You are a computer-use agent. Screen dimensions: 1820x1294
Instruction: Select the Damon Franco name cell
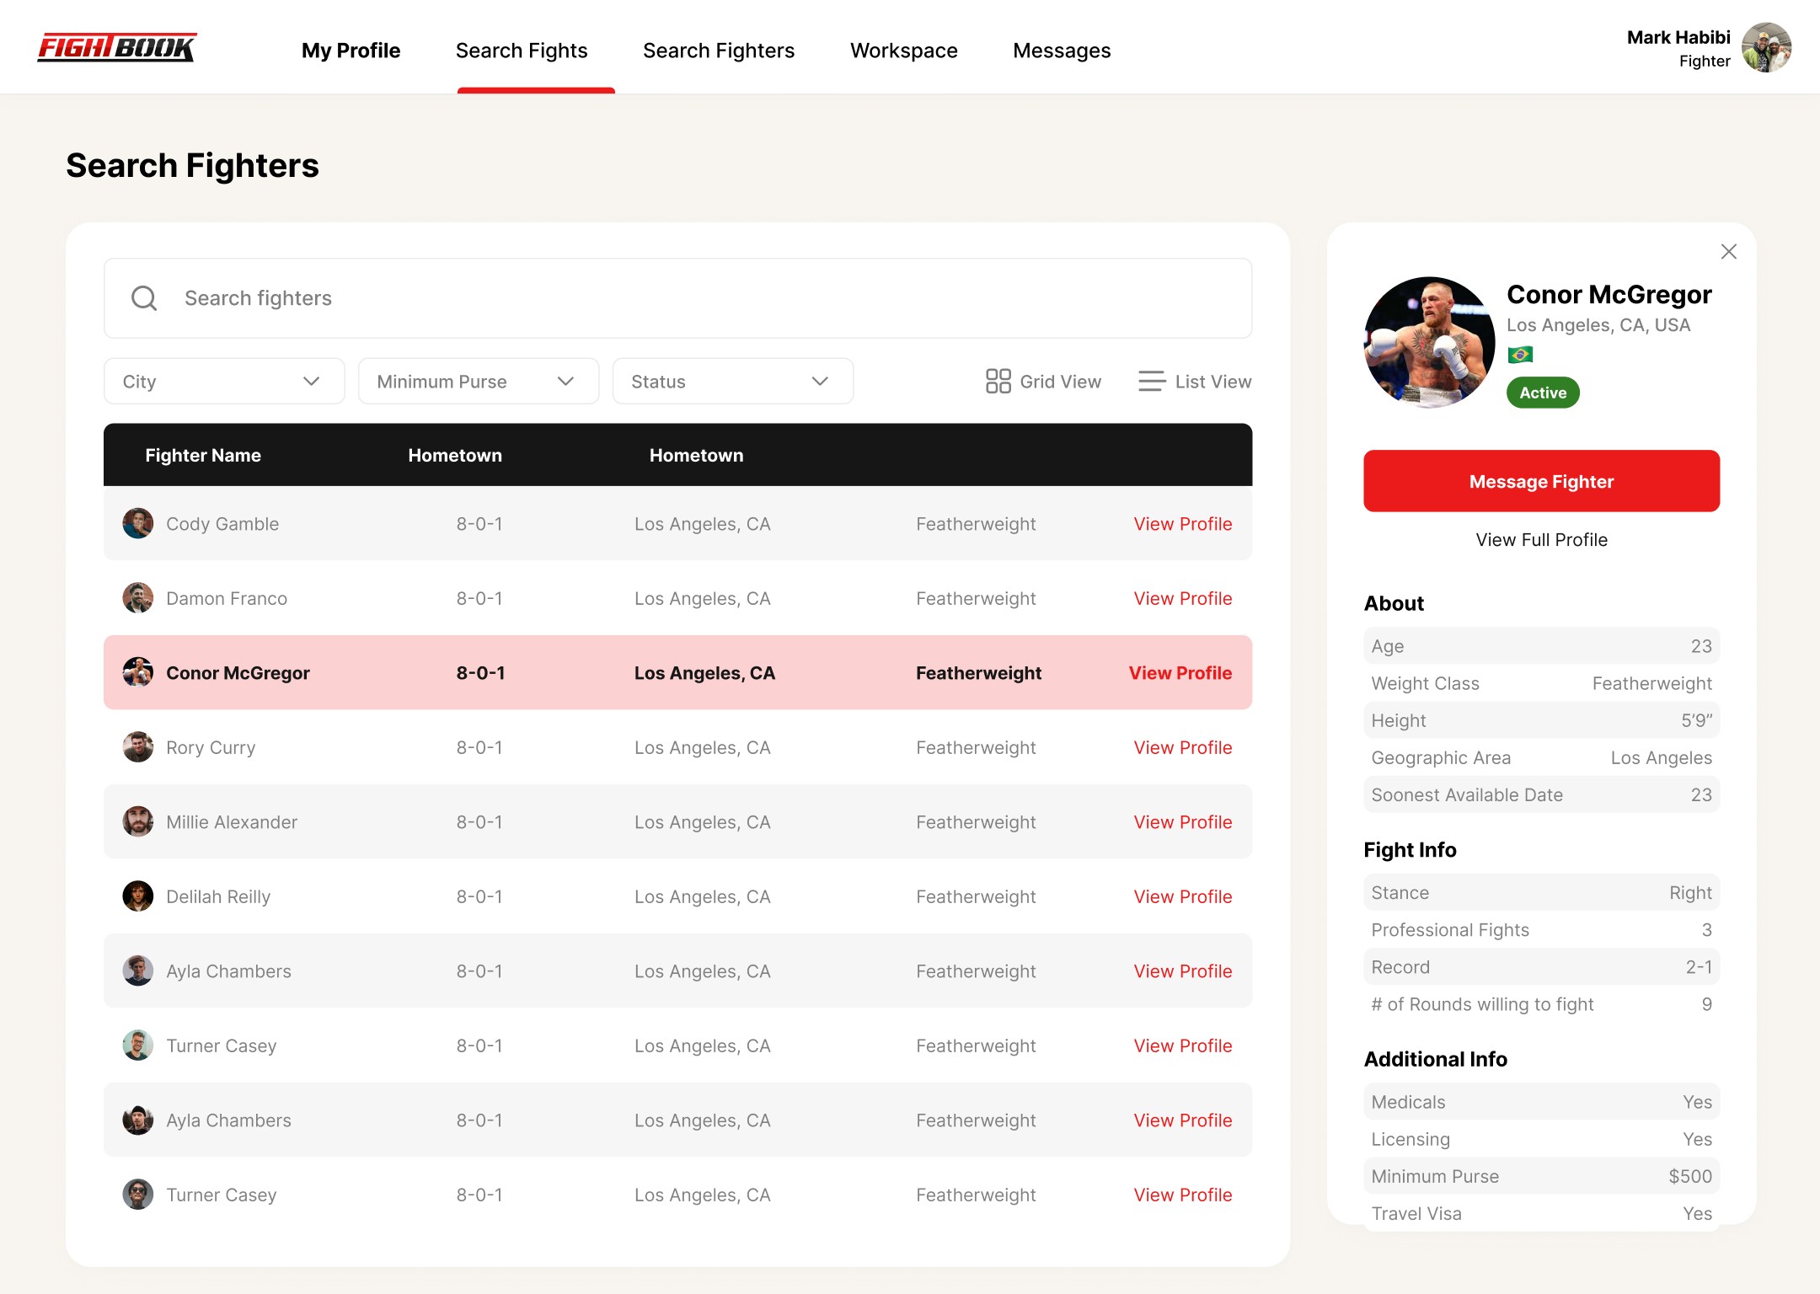[227, 598]
